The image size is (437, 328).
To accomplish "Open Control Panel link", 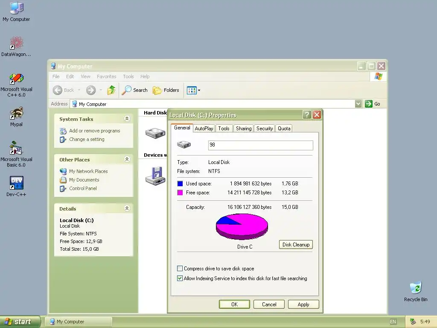I will tap(83, 188).
